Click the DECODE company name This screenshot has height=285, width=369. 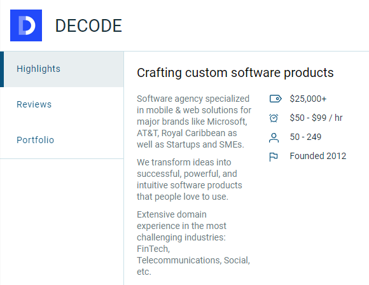point(88,25)
